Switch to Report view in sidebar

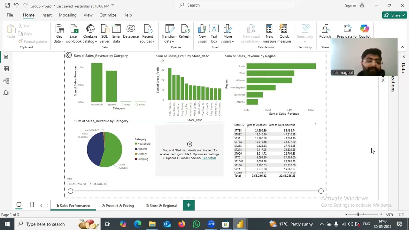[6, 57]
